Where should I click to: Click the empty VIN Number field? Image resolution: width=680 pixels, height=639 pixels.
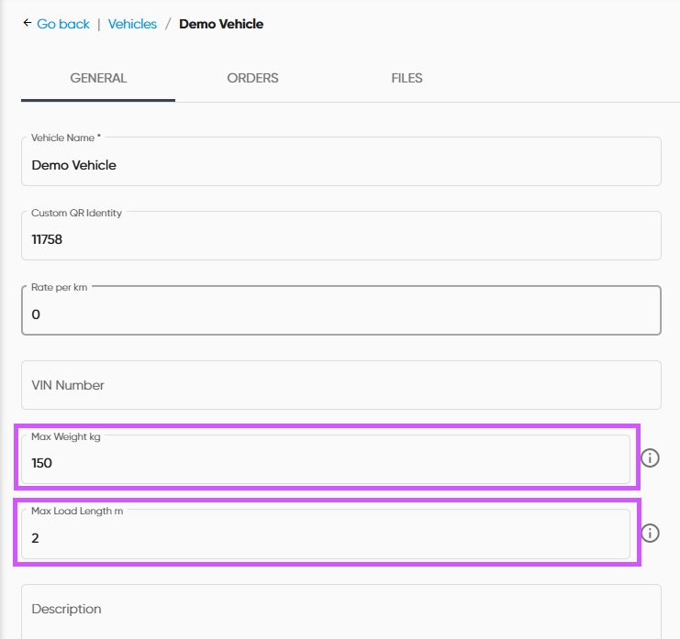(340, 385)
